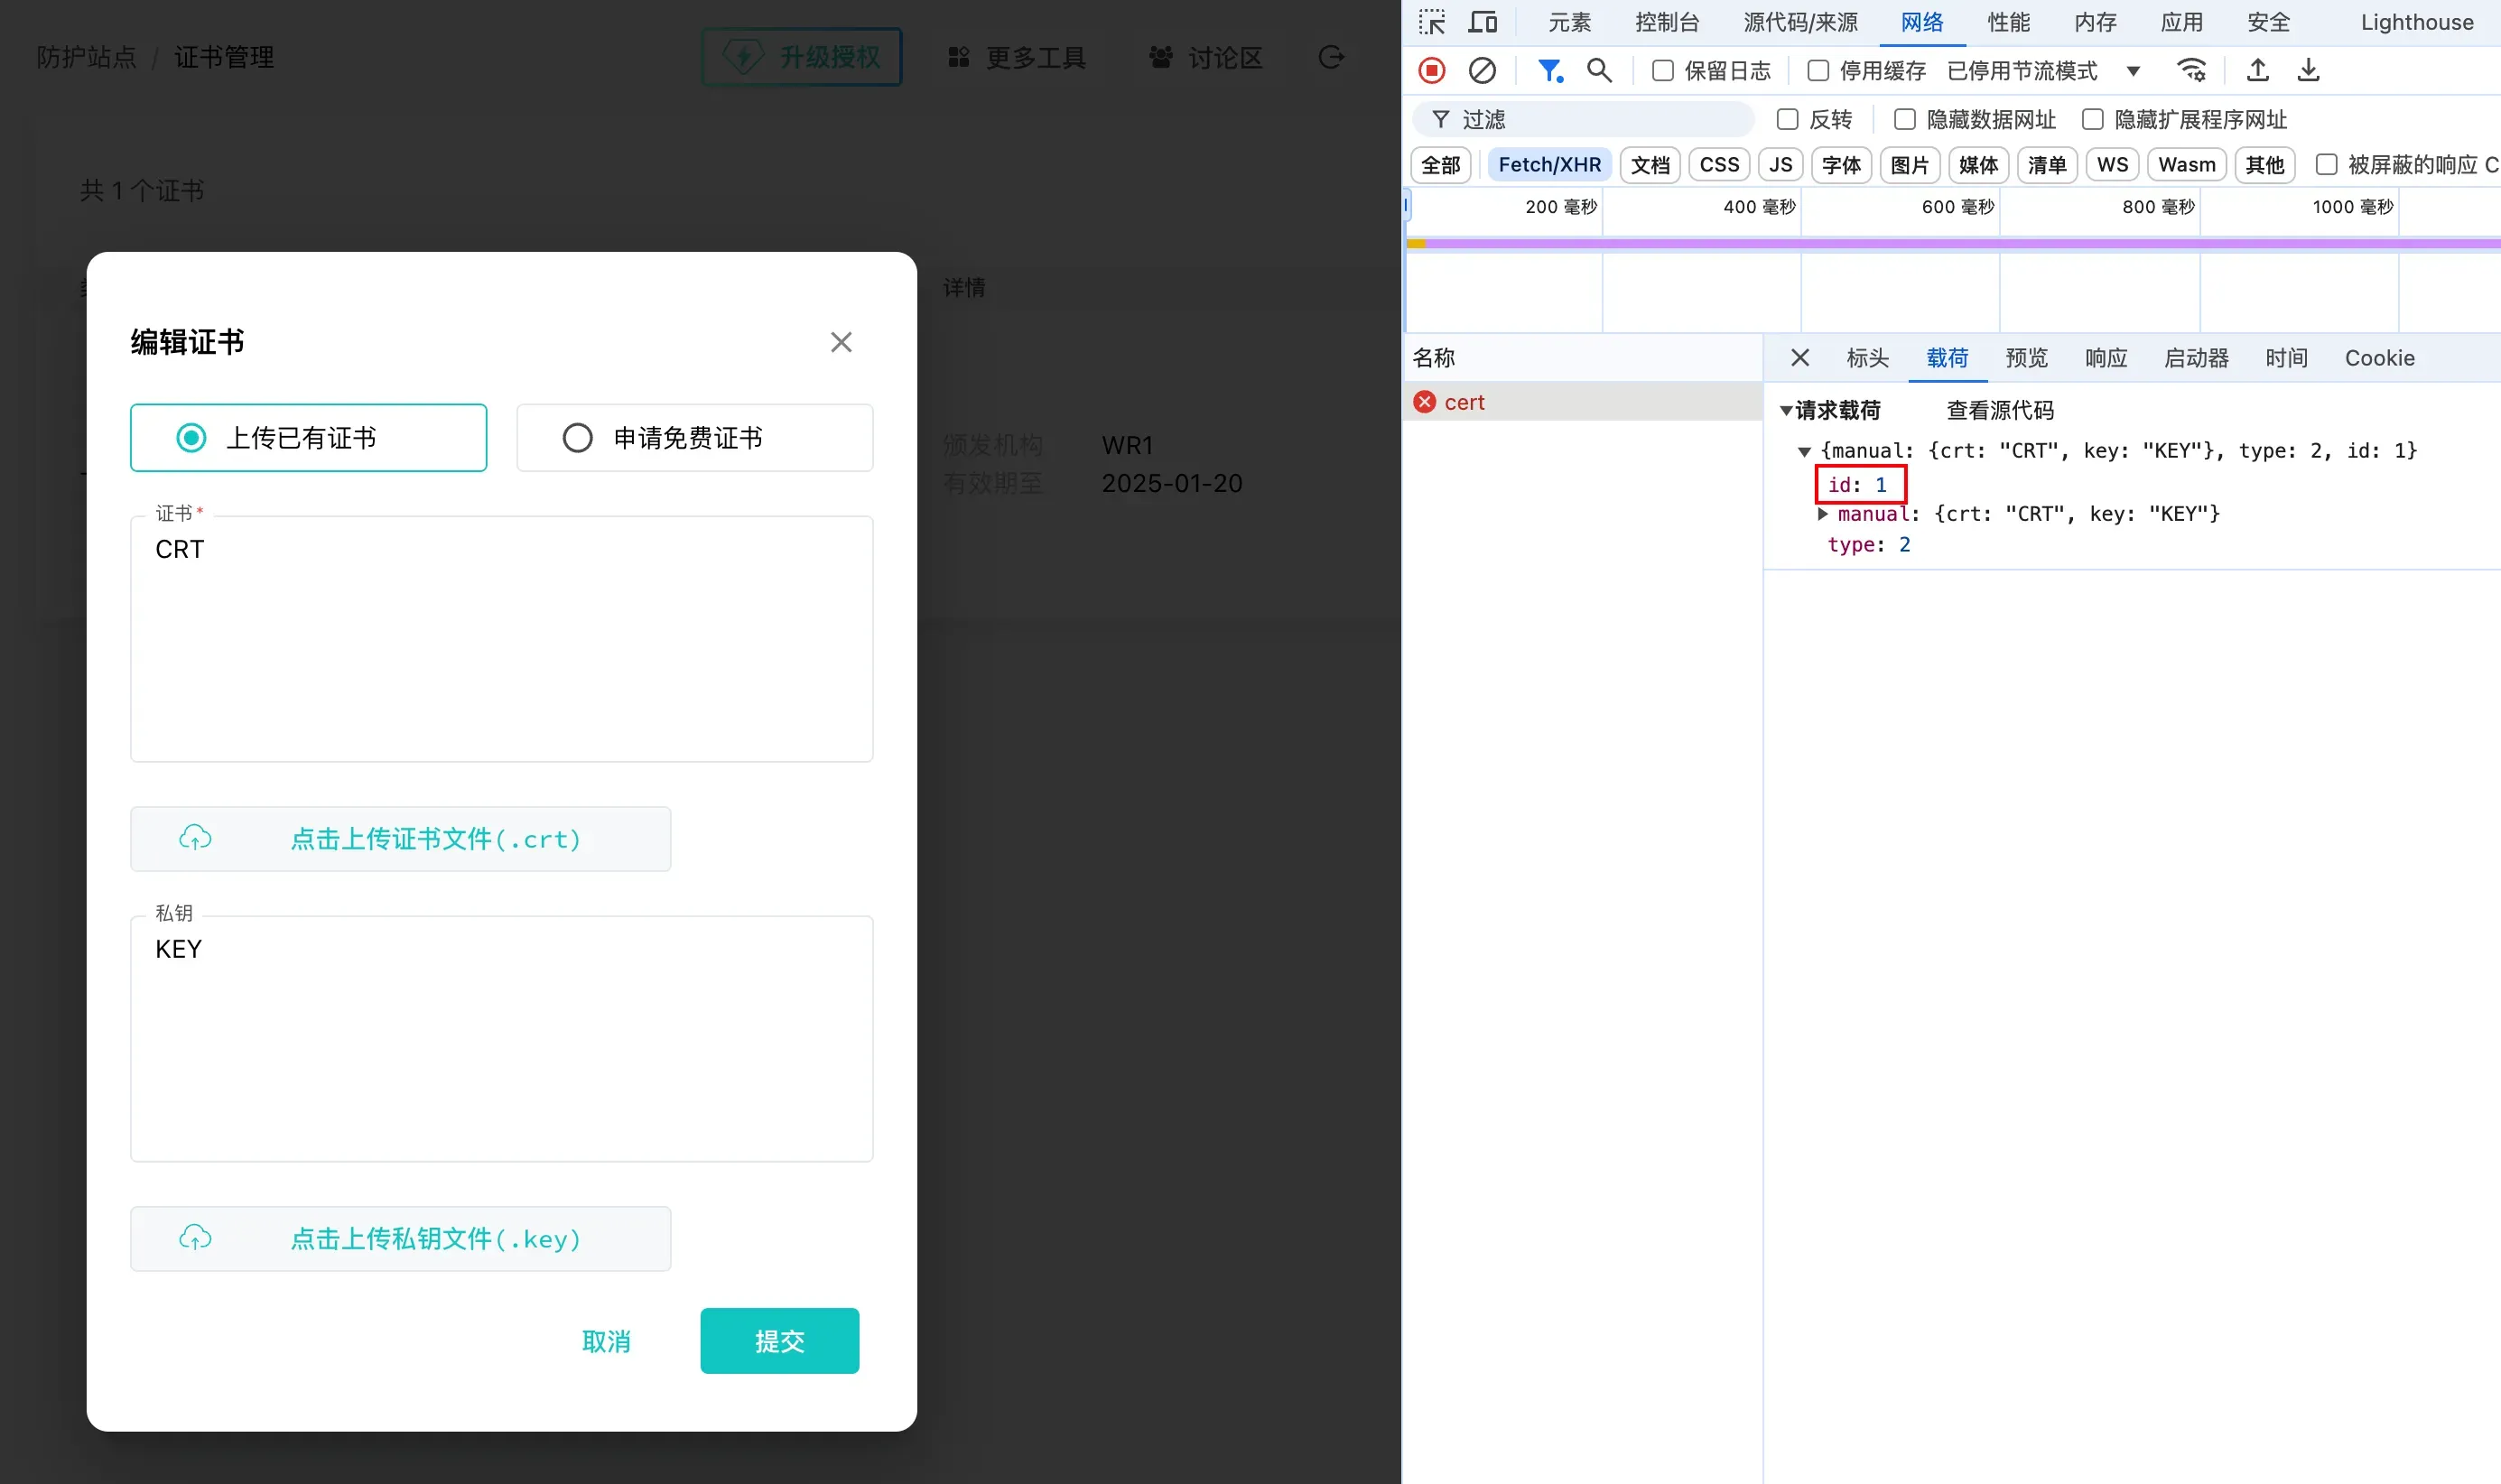Screen dimensions: 2501x1484
Task: Click import HAR upload icon
Action: (x=2257, y=70)
